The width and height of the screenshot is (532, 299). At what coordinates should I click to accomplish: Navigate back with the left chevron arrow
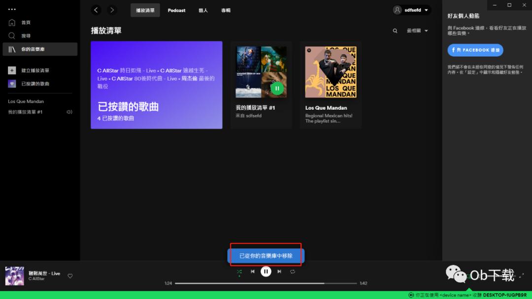(x=96, y=10)
